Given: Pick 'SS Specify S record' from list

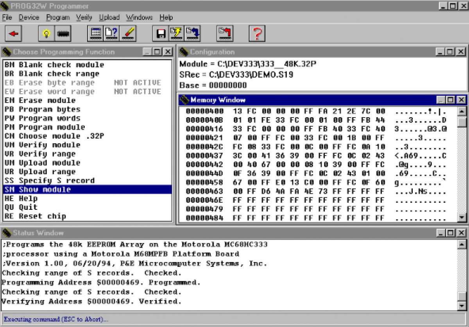Looking at the screenshot, I should pos(49,180).
